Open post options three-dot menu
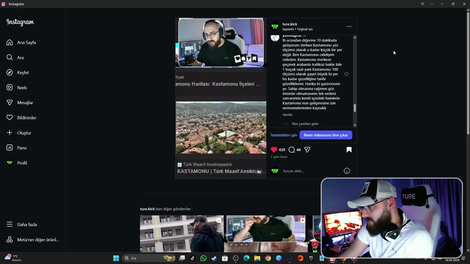This screenshot has width=470, height=264. pos(349,26)
